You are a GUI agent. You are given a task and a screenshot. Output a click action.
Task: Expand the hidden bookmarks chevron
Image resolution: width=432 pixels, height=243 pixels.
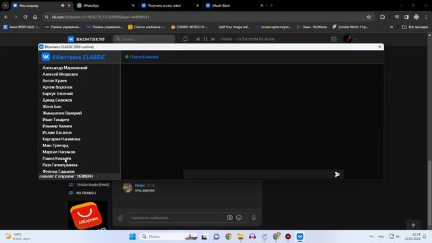(x=391, y=27)
